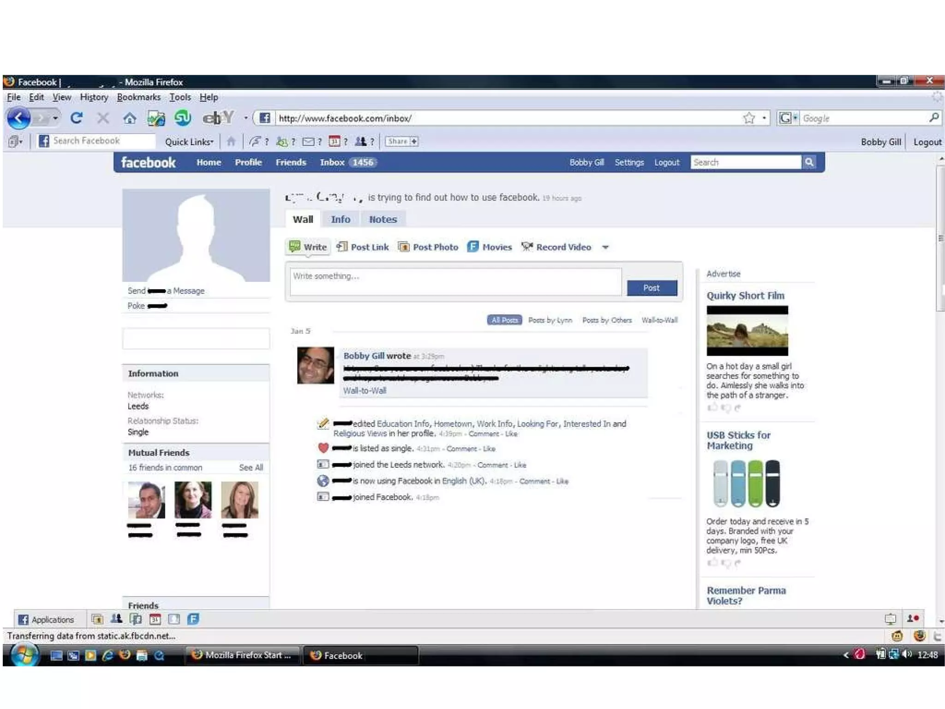Screen dimensions: 945x709
Task: Click the StumbleUpon toolbar icon
Action: 183,118
